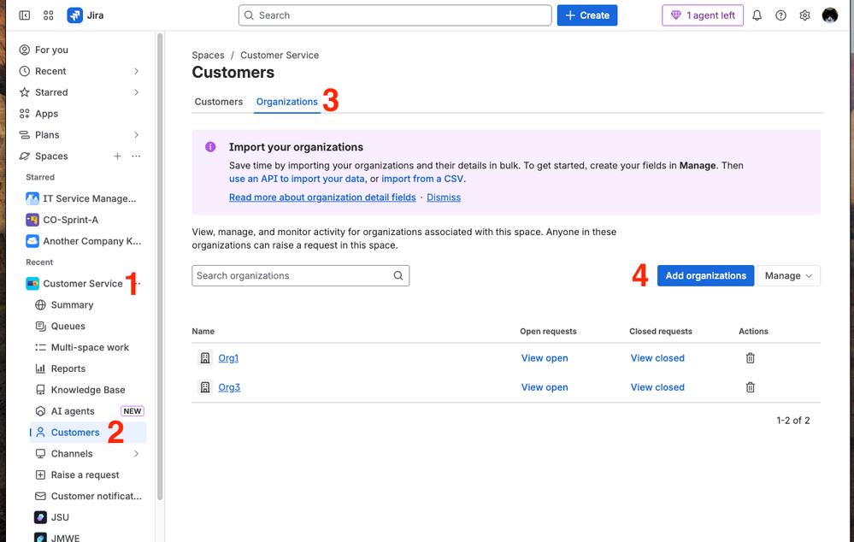
Task: Read more about organization detail fields
Action: click(322, 197)
